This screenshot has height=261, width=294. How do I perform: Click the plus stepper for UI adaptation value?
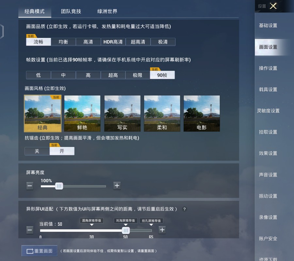162,230
